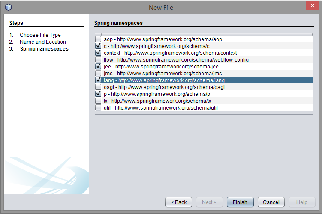Select row text 'p - http://www.springframework.org/schema/p'

156,94
